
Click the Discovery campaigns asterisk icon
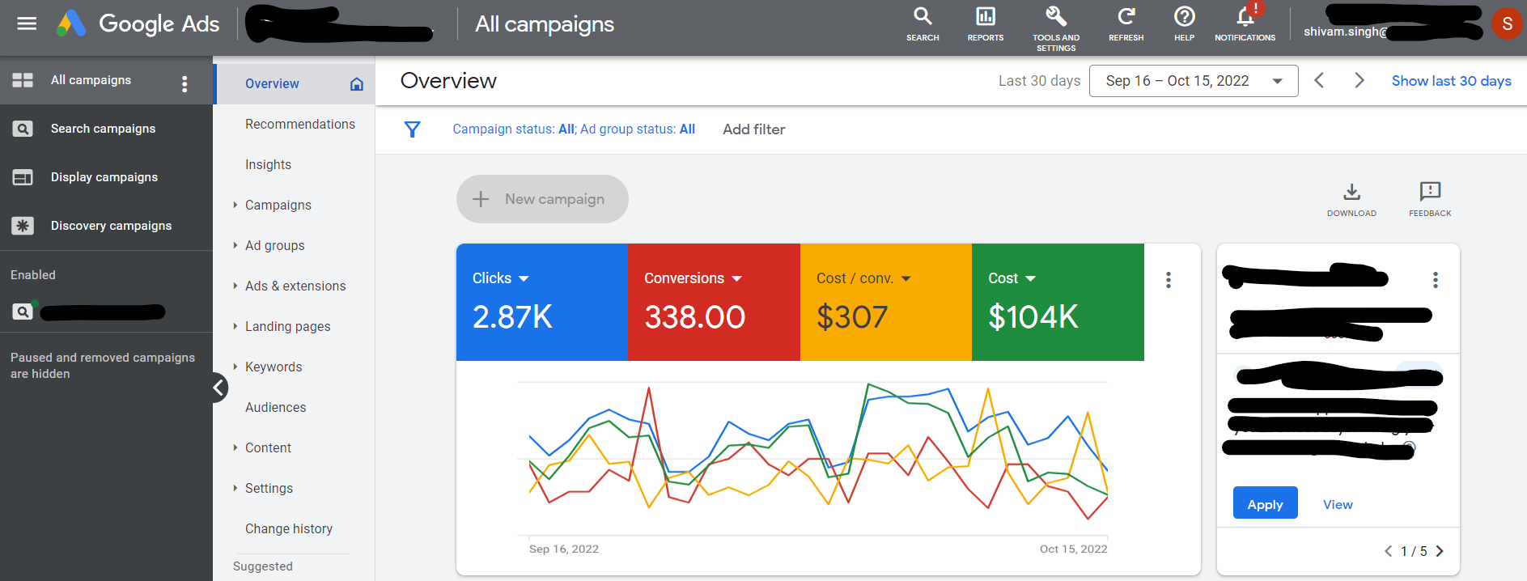pos(23,226)
